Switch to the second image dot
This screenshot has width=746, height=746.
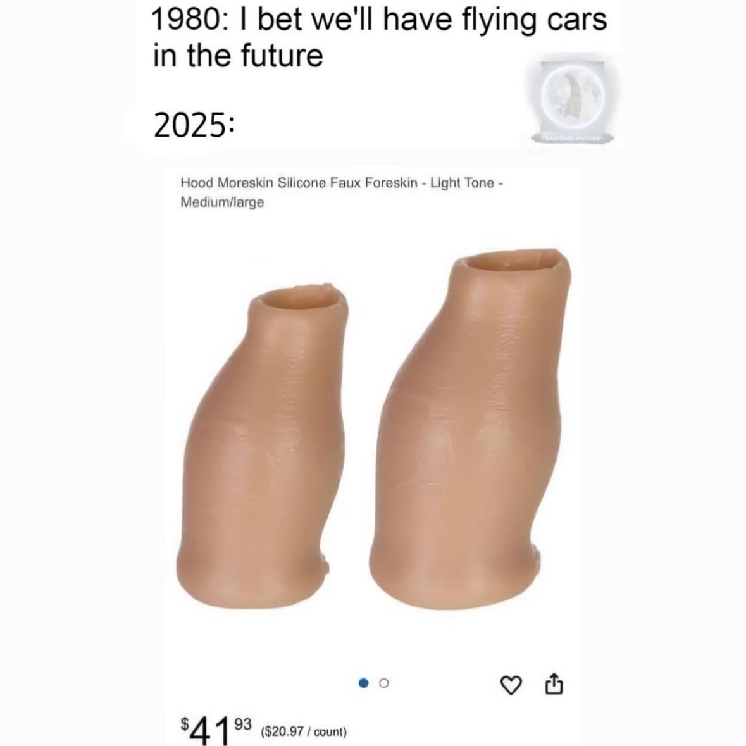click(x=384, y=683)
